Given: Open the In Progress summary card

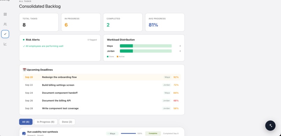Looking at the screenshot, I should 81,22.
